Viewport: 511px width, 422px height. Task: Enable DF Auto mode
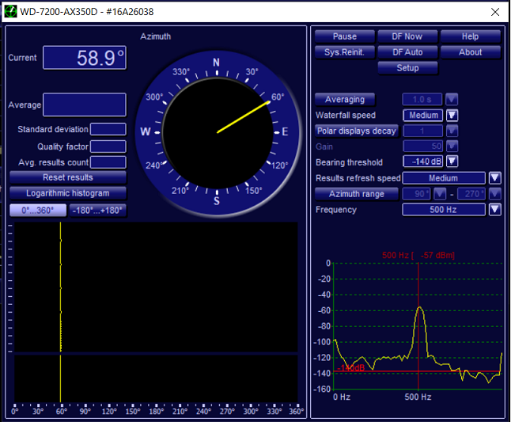[x=407, y=52]
